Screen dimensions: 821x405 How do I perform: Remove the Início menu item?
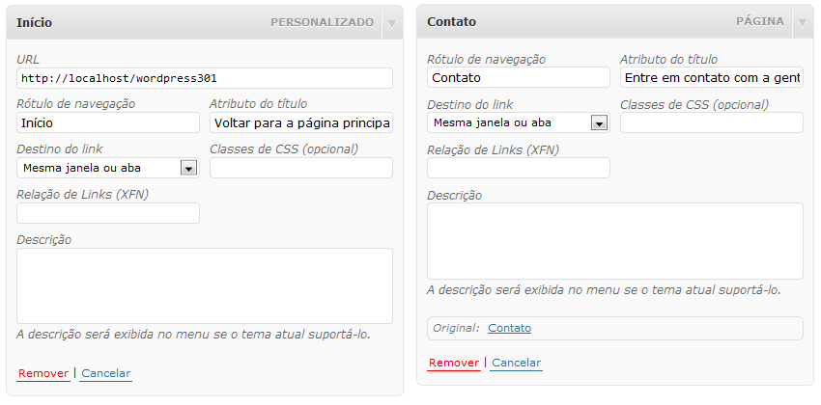click(x=43, y=373)
